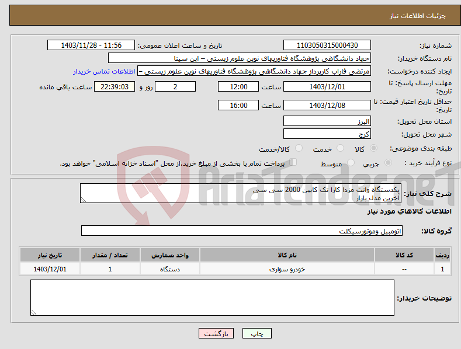This screenshot has width=461, height=349.
Task: Click the request creator field مرتضی فاراب
Action: click(x=254, y=71)
